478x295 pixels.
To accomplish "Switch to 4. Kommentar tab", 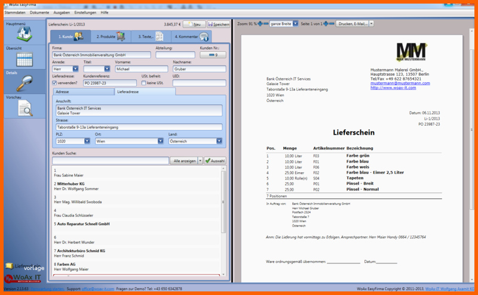I will pos(191,36).
